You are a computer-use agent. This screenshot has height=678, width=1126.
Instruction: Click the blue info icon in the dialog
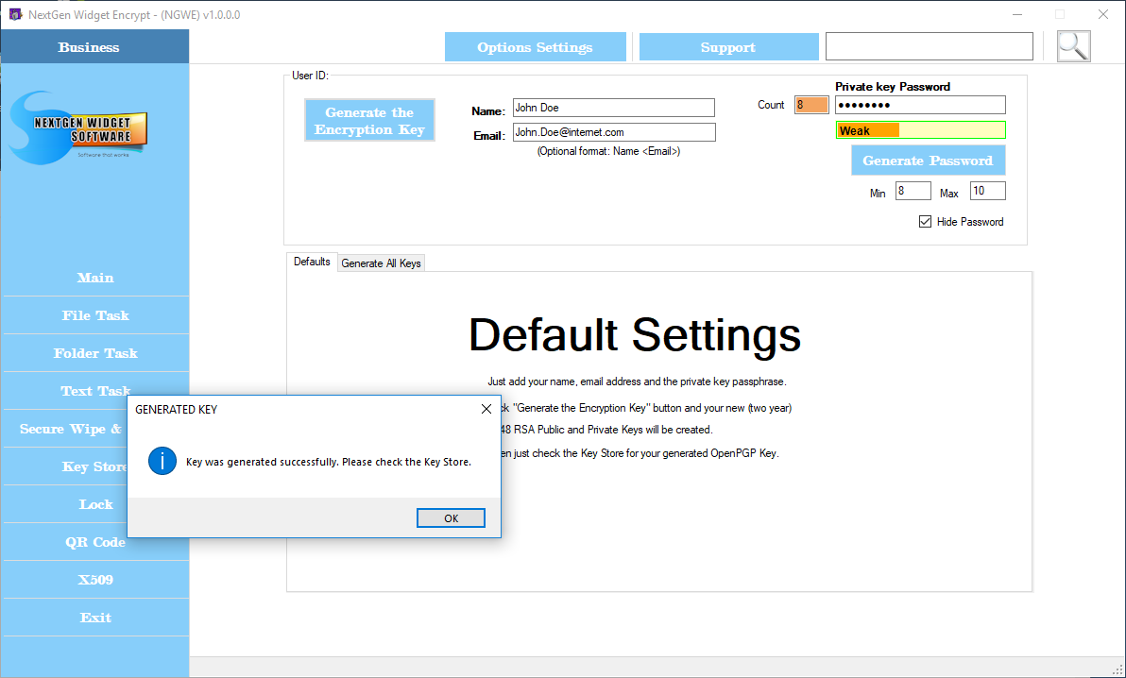pos(162,461)
